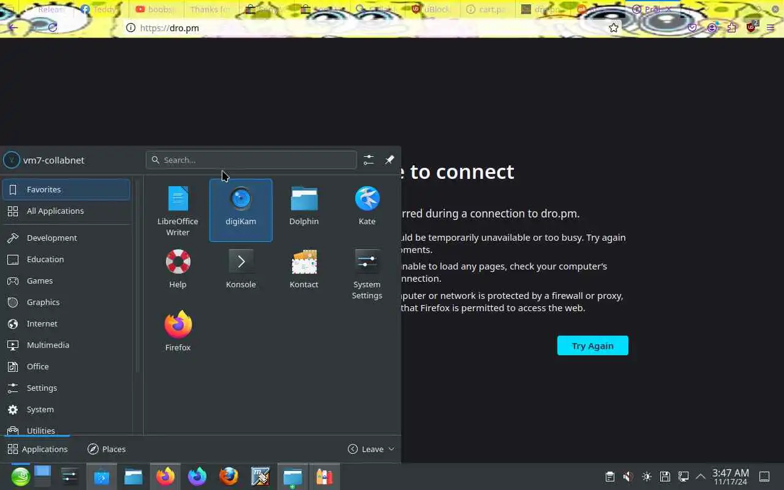Image resolution: width=784 pixels, height=490 pixels.
Task: Switch to the Teddy Facebook tab
Action: pos(99,9)
